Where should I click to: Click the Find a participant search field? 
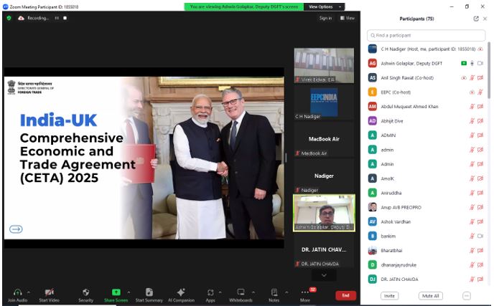pyautogui.click(x=426, y=35)
